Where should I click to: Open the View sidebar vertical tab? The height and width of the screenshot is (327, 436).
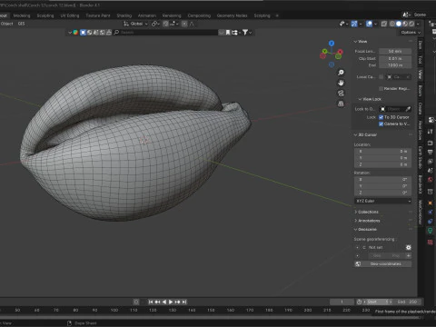click(x=421, y=74)
